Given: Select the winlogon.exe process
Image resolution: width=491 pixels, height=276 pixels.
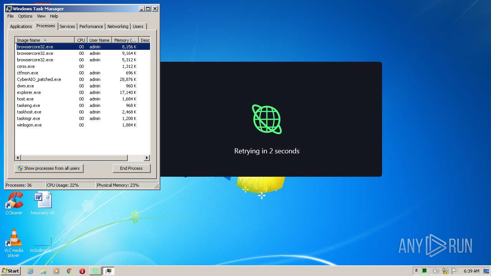Looking at the screenshot, I should (x=82, y=125).
